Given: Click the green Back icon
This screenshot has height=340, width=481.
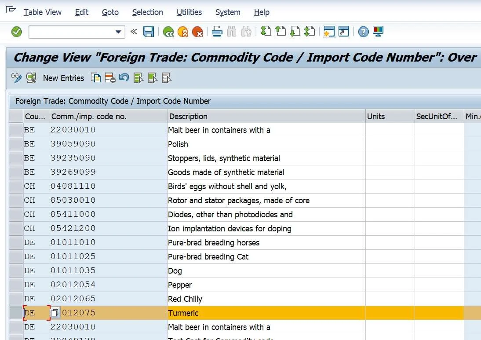Looking at the screenshot, I should [168, 32].
